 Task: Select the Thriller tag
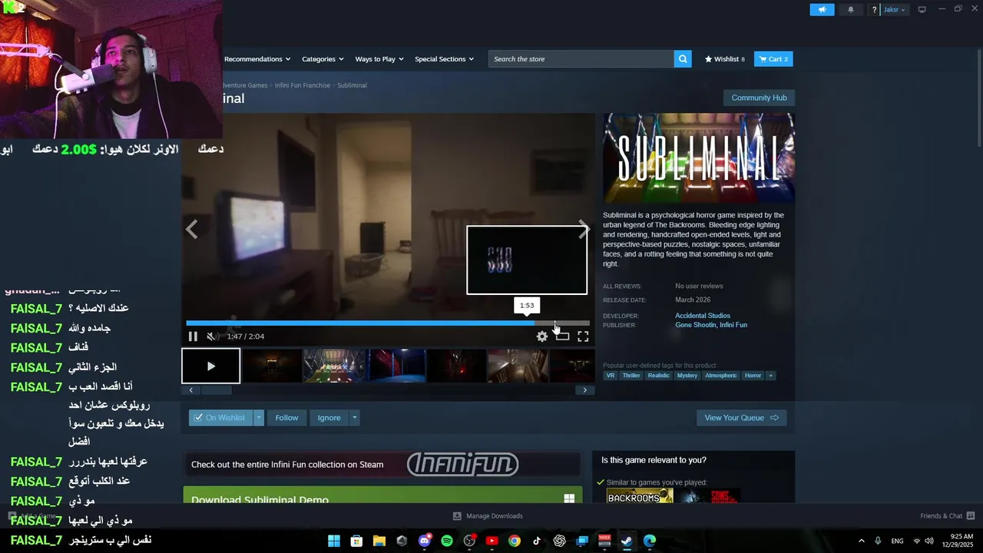[x=631, y=376]
